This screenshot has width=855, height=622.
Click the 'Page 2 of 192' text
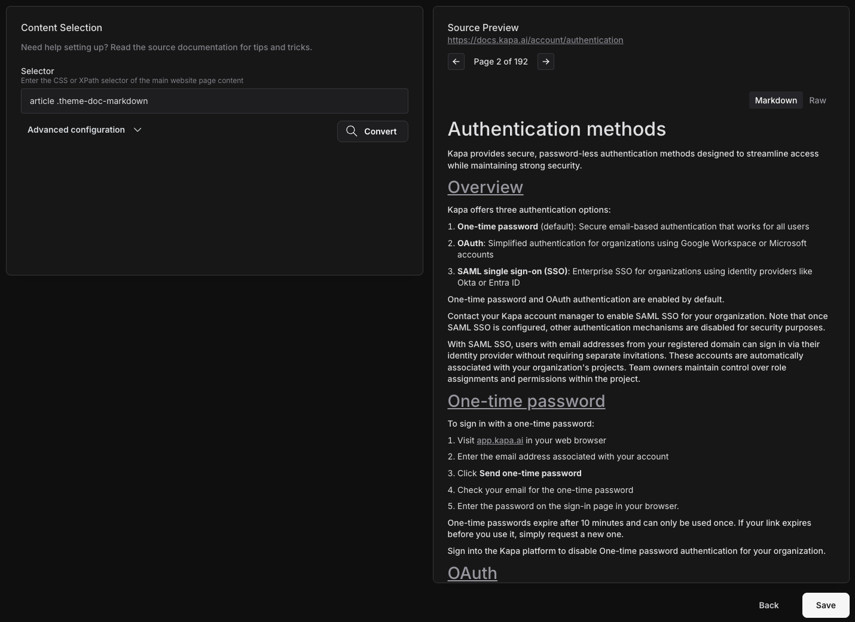pos(500,62)
